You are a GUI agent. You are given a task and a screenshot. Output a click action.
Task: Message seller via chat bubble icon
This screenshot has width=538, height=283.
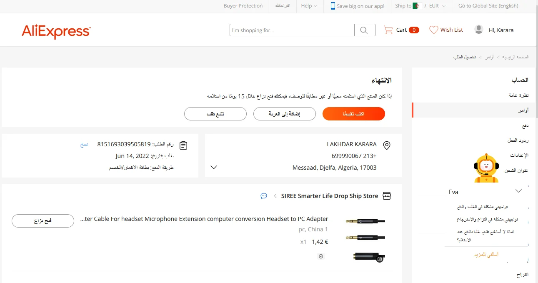click(264, 196)
